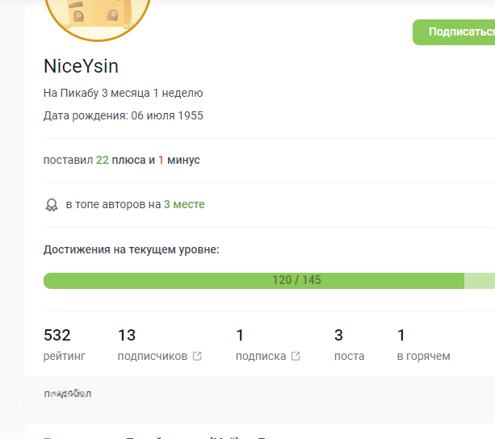Click 'Дата рождения: 06 июля 1955' text
Viewport: 495px width, 439px height.
tap(124, 115)
